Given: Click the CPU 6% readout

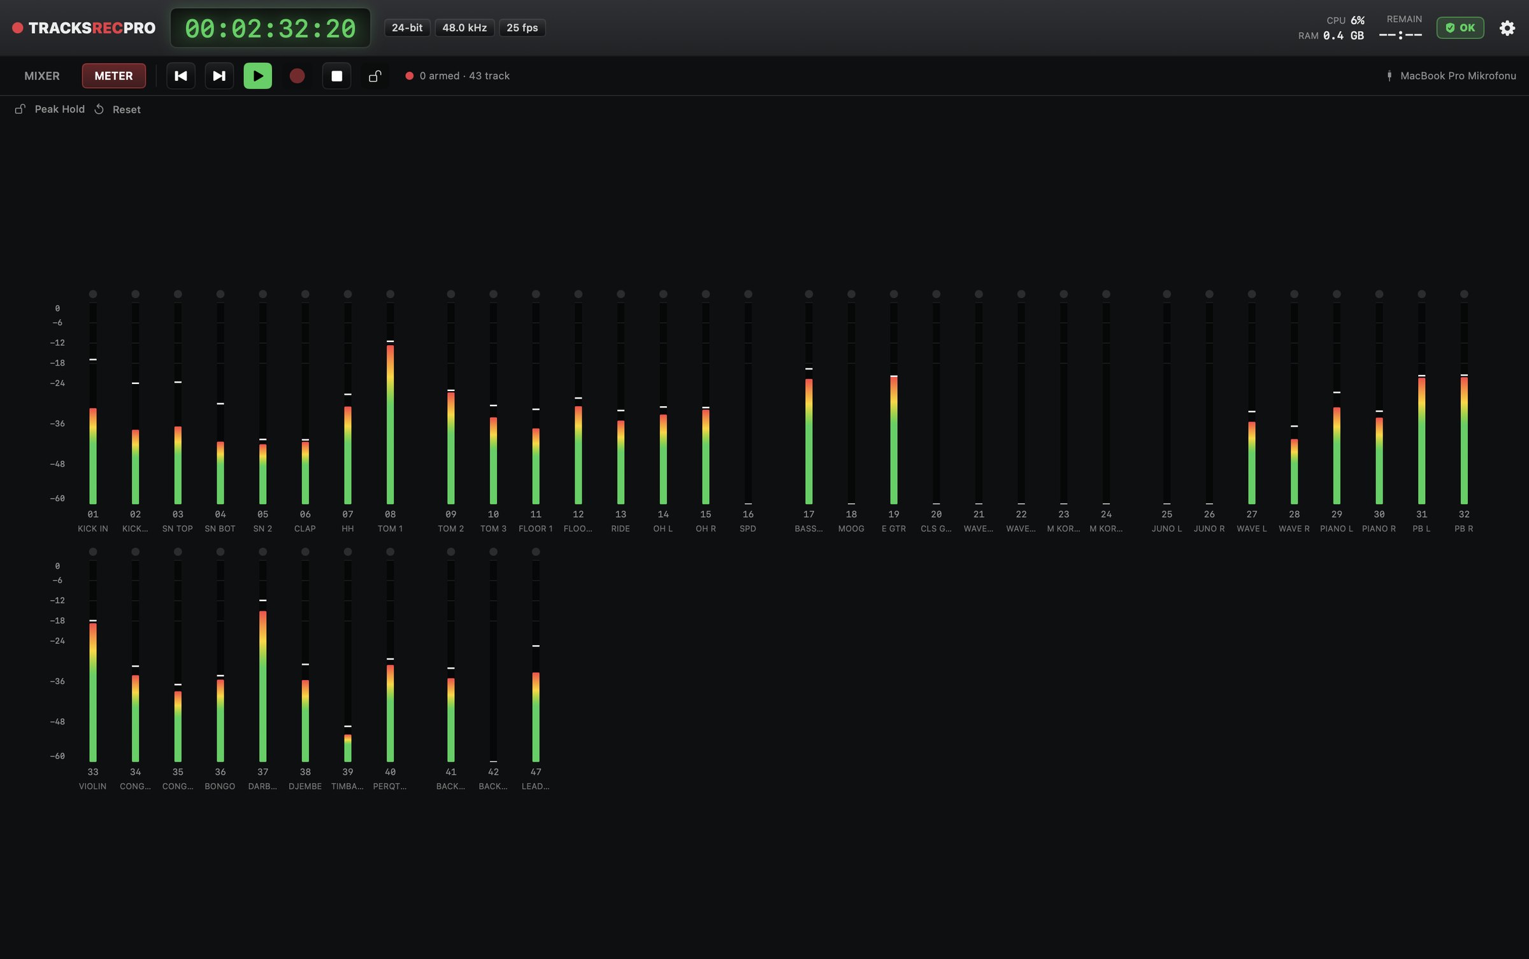Looking at the screenshot, I should (1346, 20).
